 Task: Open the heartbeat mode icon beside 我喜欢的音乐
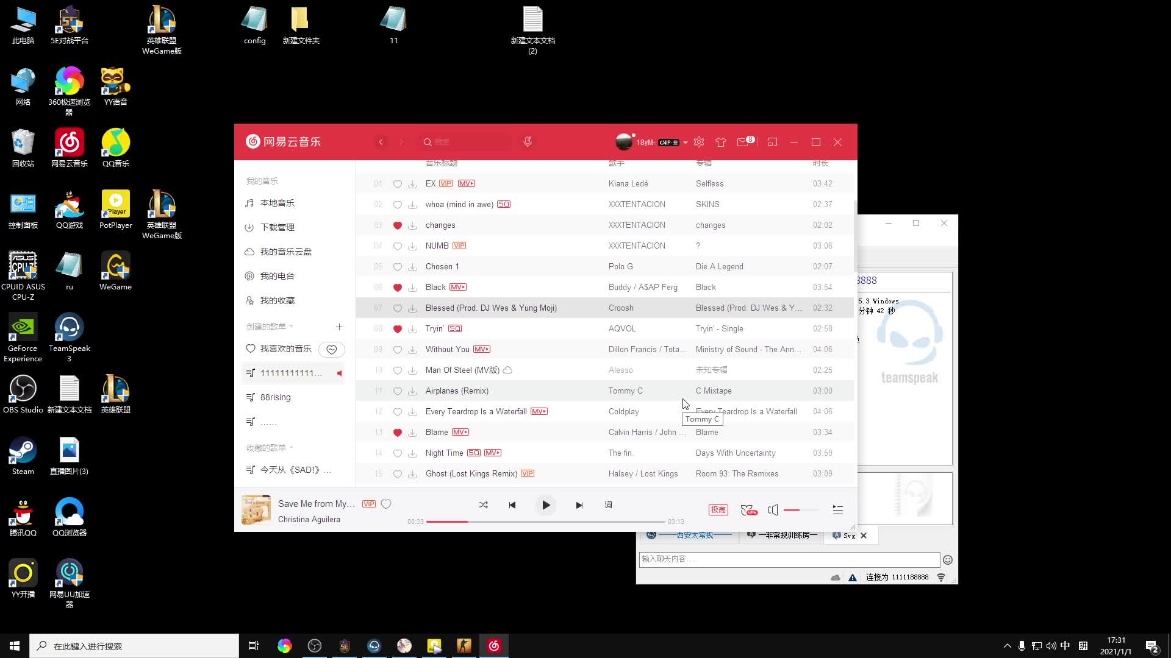coord(332,349)
